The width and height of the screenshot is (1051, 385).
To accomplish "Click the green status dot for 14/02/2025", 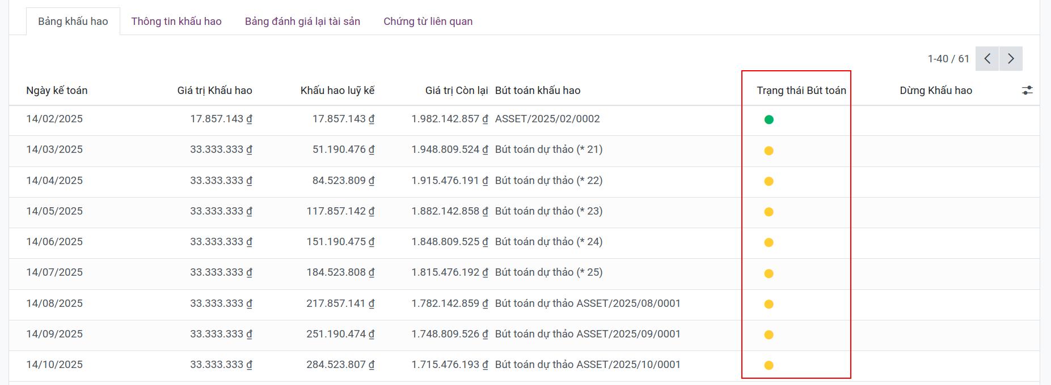I will point(769,119).
